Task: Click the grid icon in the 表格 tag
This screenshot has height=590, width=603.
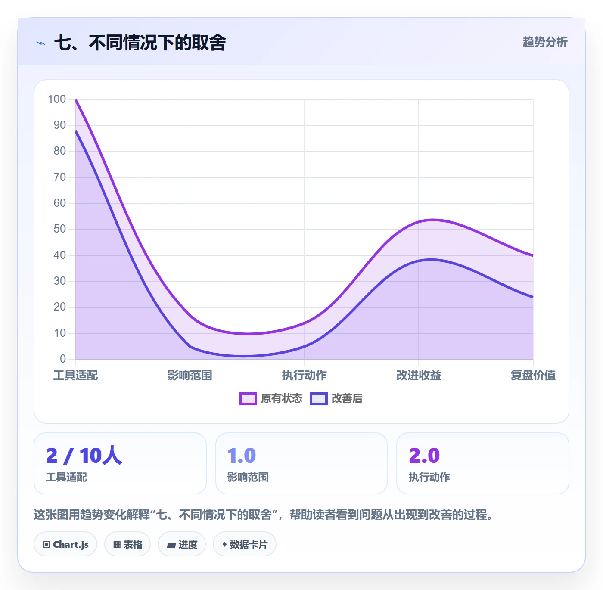Action: [x=117, y=545]
